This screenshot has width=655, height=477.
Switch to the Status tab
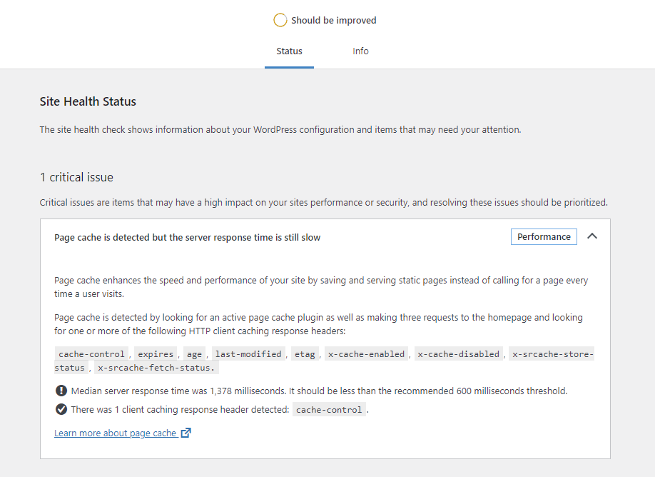289,51
